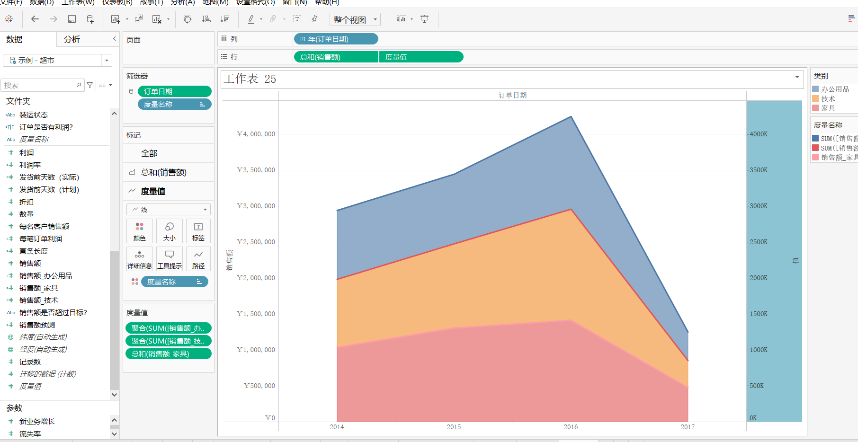858x442 pixels.
Task: Click the 详细信息 detail marks button
Action: (140, 259)
